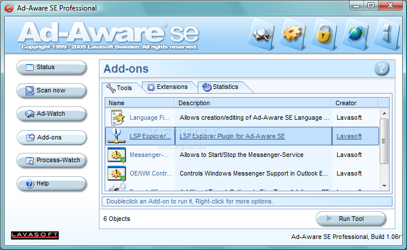Click the Run Tool button
This screenshot has height=250, width=407.
[x=351, y=219]
